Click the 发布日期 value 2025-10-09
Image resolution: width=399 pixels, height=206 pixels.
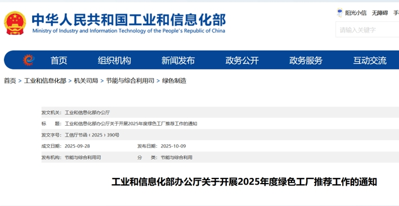click(x=173, y=146)
